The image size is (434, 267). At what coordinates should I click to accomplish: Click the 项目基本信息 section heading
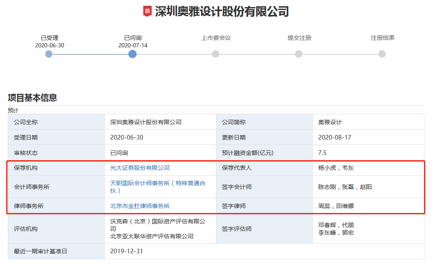[x=32, y=98]
